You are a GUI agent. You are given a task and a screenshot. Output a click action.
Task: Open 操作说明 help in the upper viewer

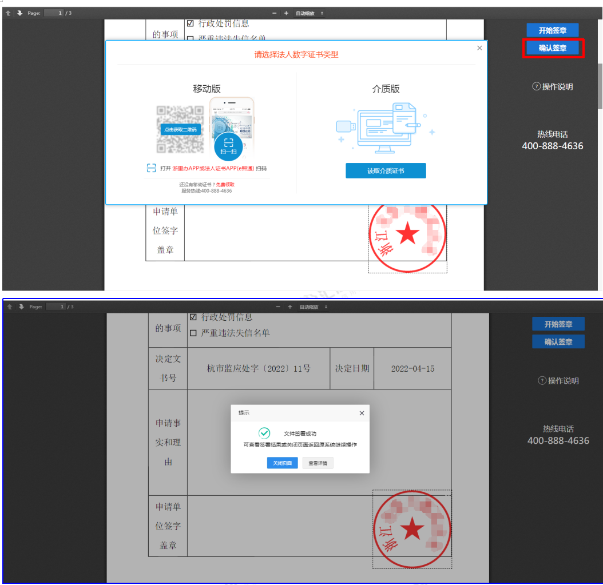pos(553,87)
